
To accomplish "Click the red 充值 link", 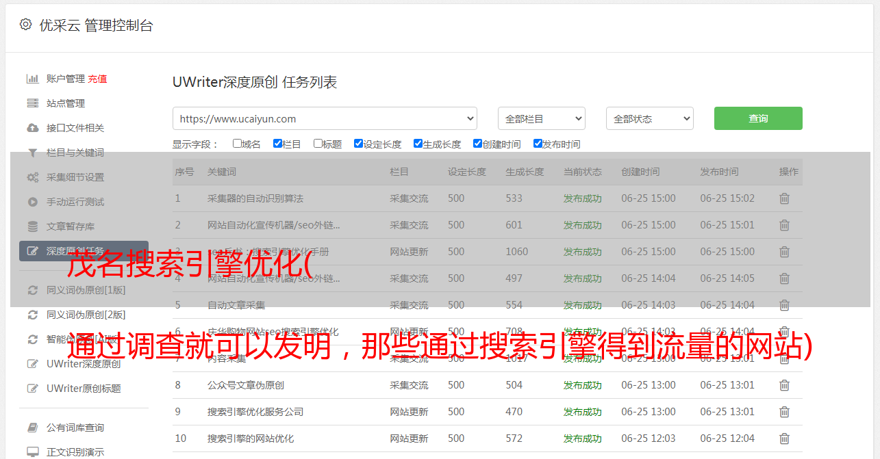I will click(97, 79).
